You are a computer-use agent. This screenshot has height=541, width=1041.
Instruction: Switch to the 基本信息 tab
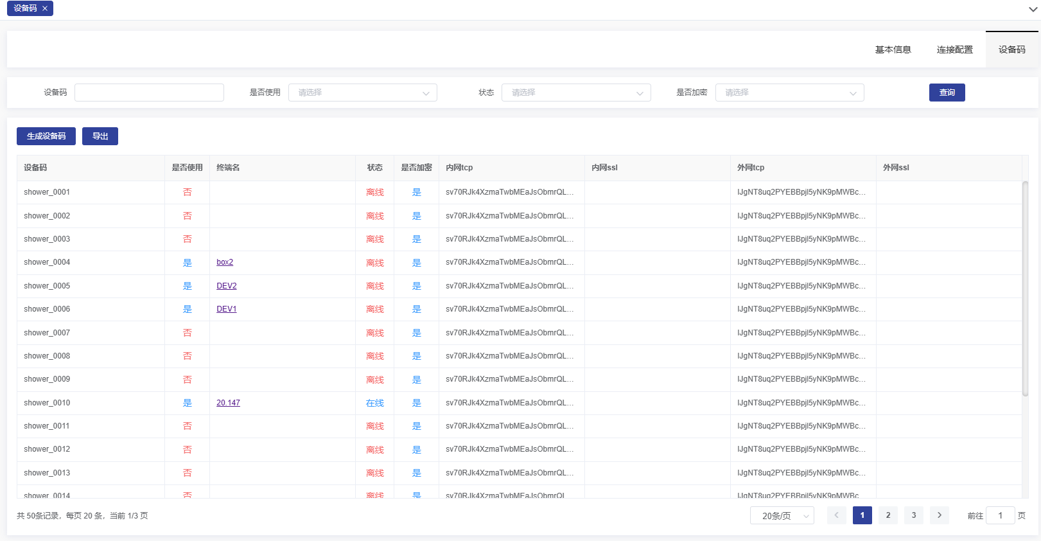tap(893, 49)
